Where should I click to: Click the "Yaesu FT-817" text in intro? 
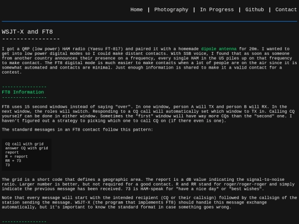tap(105, 49)
